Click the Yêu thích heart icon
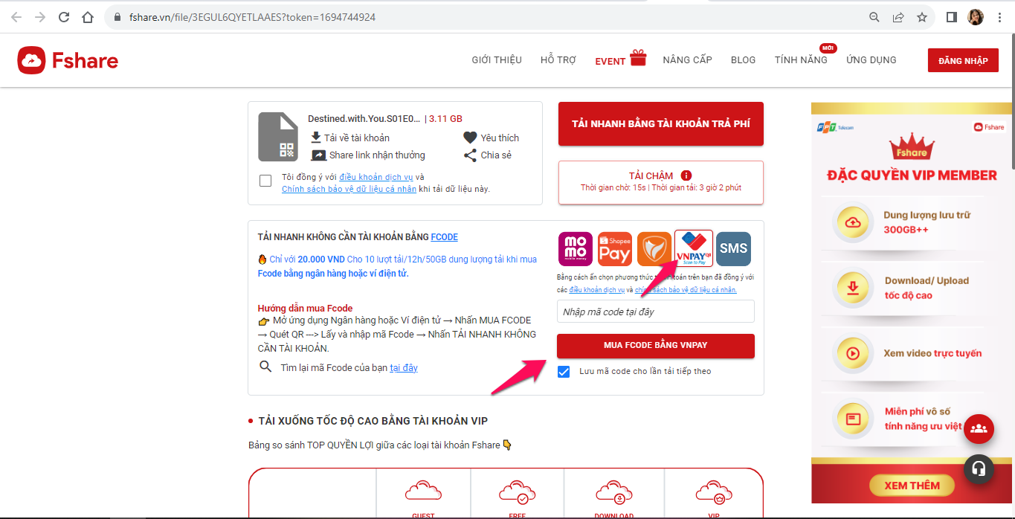This screenshot has height=519, width=1015. pyautogui.click(x=470, y=138)
